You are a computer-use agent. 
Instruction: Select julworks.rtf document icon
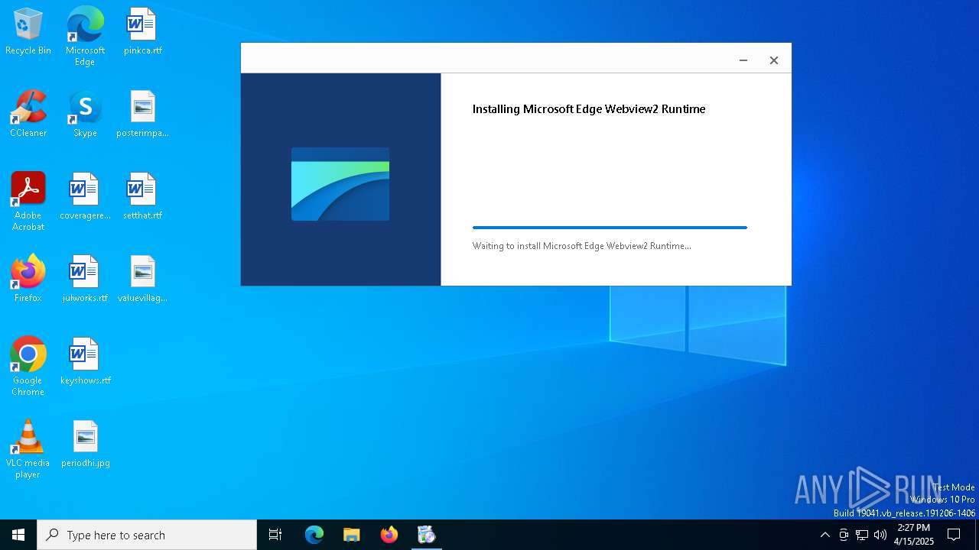point(85,279)
